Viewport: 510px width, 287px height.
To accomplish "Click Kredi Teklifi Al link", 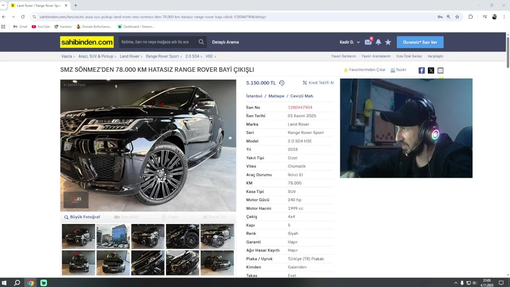I will 318,83.
